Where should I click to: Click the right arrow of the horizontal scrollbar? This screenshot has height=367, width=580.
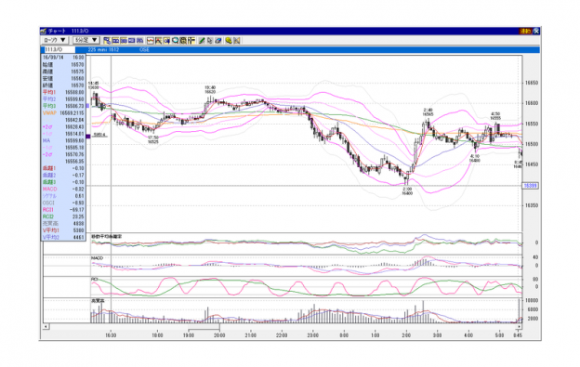(x=519, y=327)
